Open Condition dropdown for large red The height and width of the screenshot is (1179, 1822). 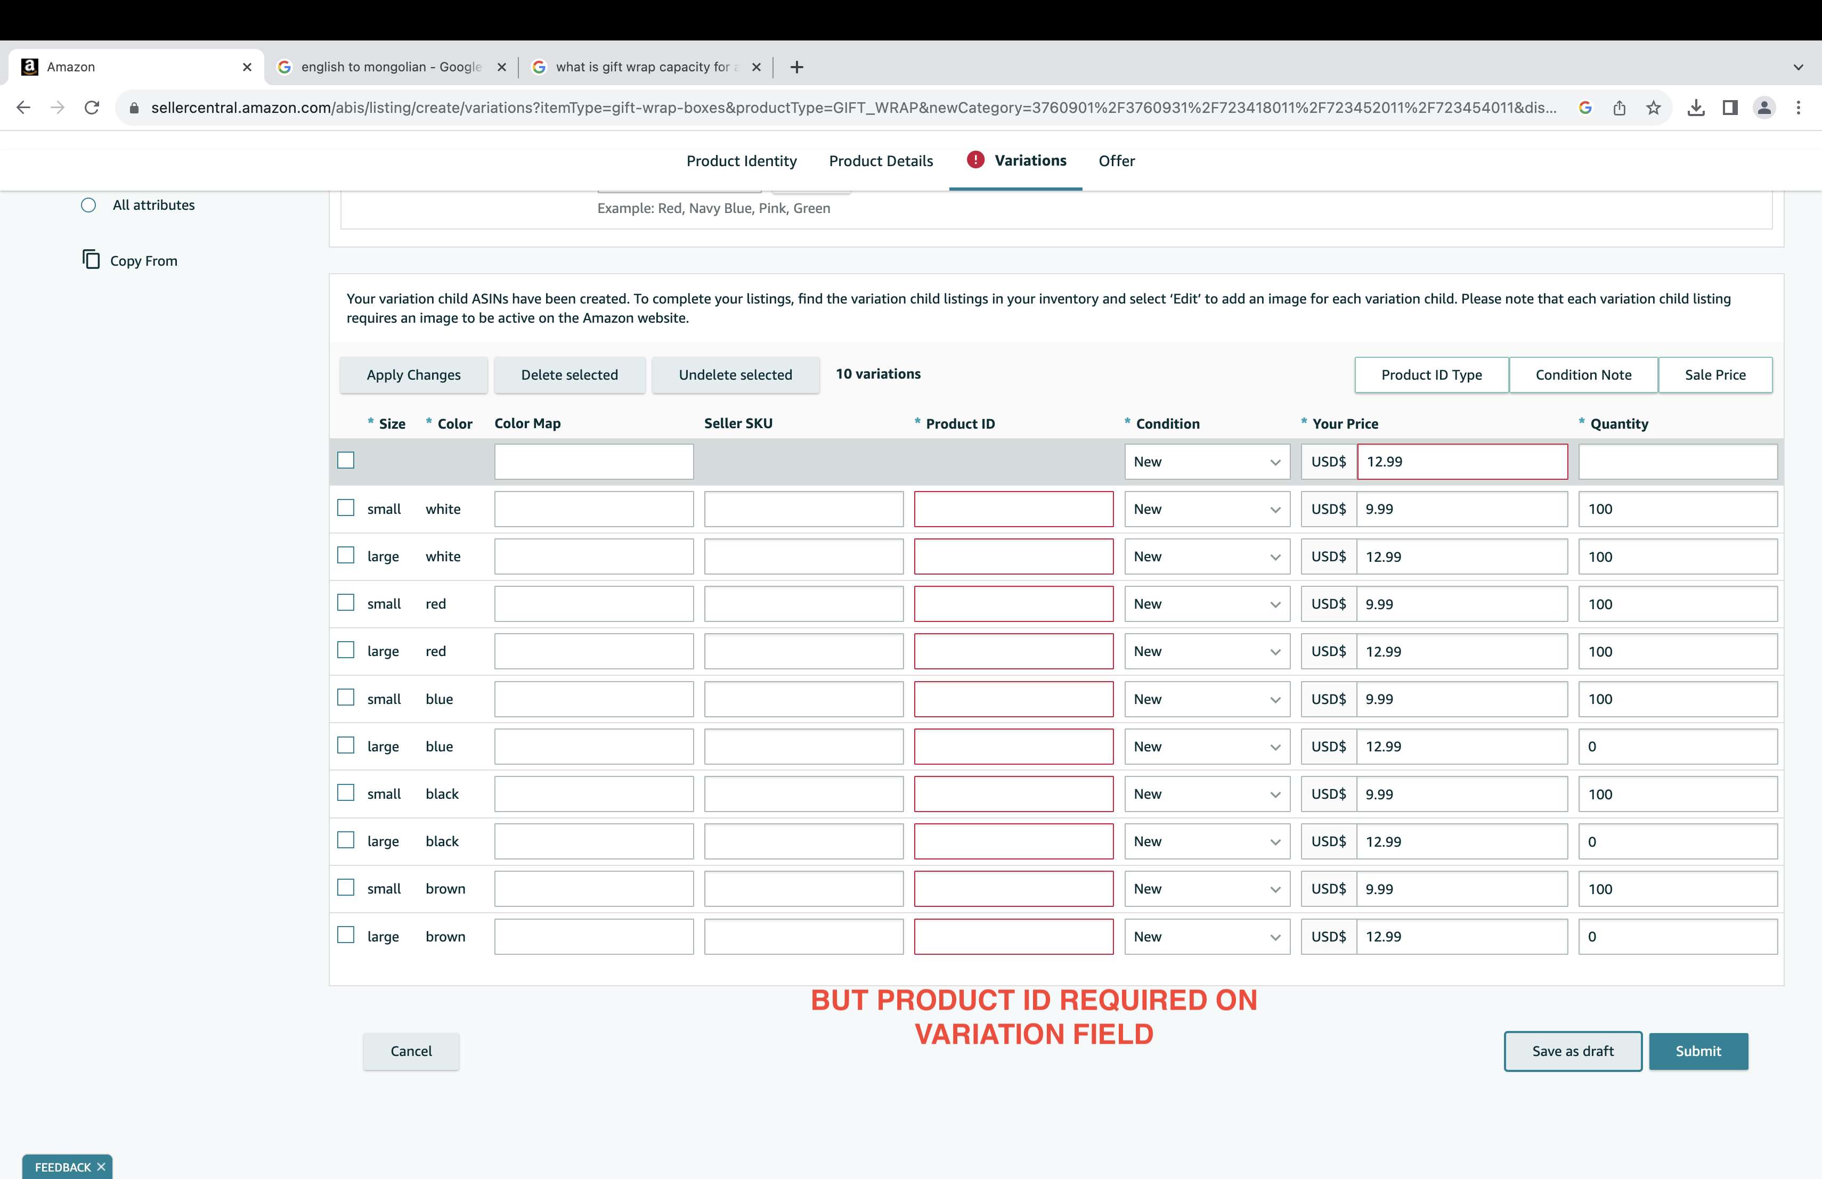click(x=1207, y=651)
